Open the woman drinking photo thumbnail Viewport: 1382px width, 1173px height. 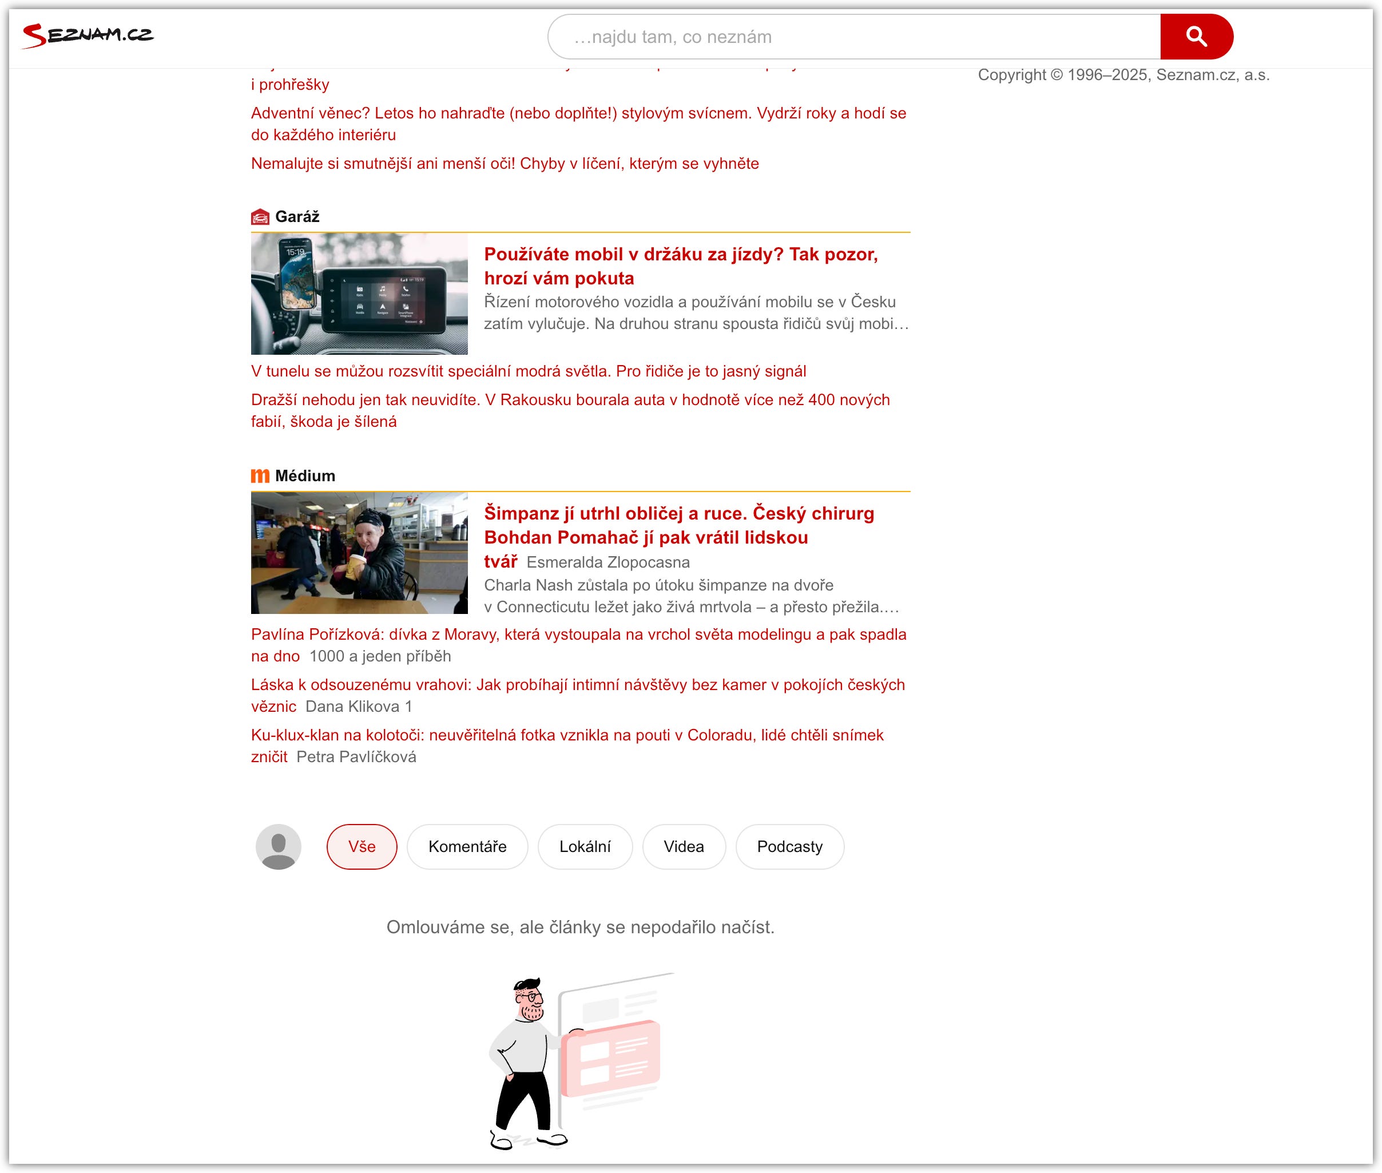(x=359, y=553)
